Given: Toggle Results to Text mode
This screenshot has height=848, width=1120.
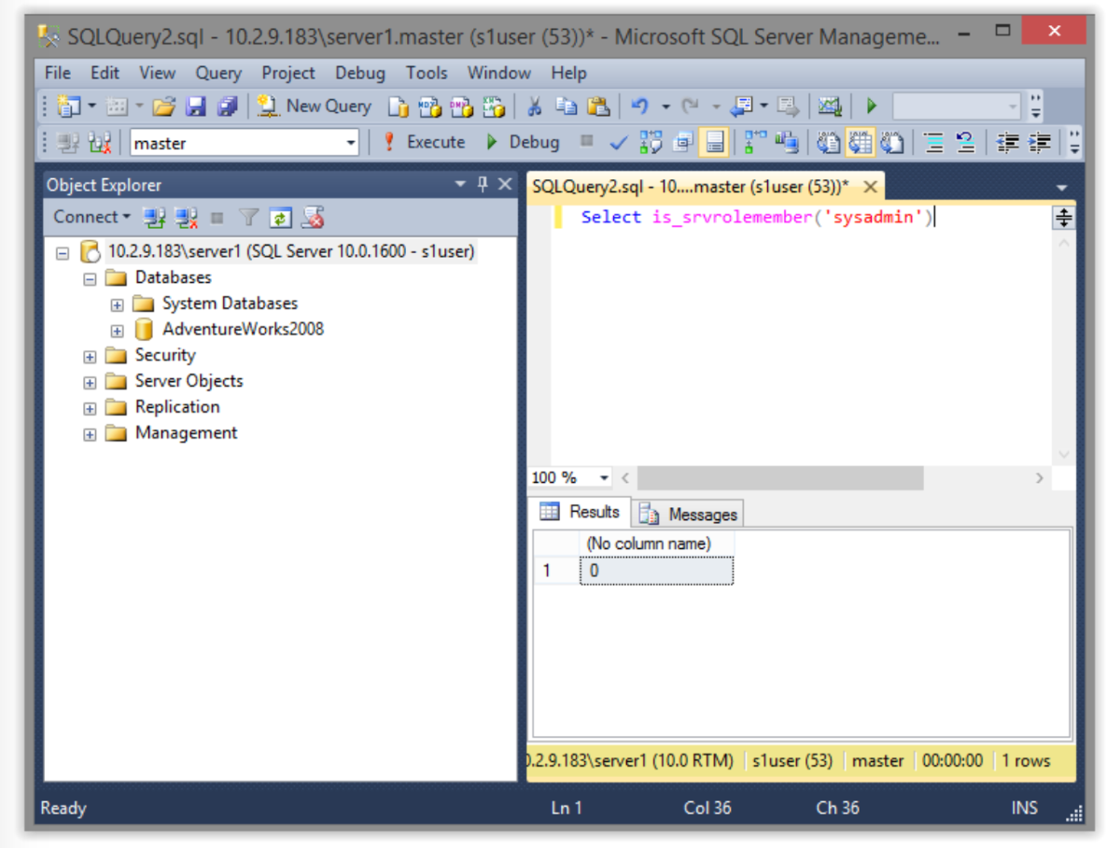Looking at the screenshot, I should (x=828, y=142).
